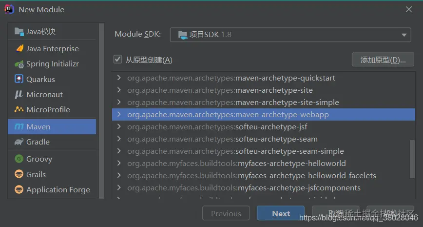Expand myfaces-archetype-jsfcomponents node
423x227 pixels.
pos(119,187)
